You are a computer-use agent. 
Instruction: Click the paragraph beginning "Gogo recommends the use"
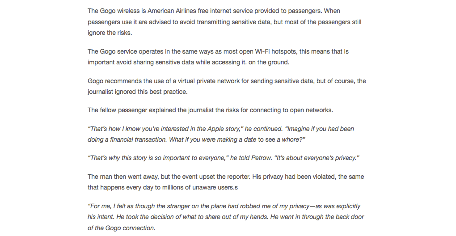(227, 86)
